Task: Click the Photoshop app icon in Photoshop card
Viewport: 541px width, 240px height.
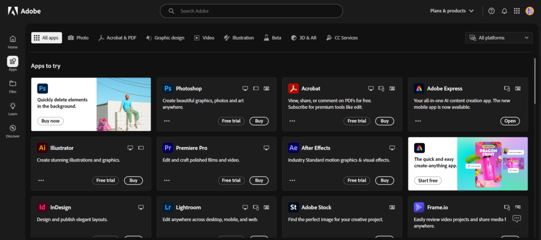Action: (x=168, y=89)
